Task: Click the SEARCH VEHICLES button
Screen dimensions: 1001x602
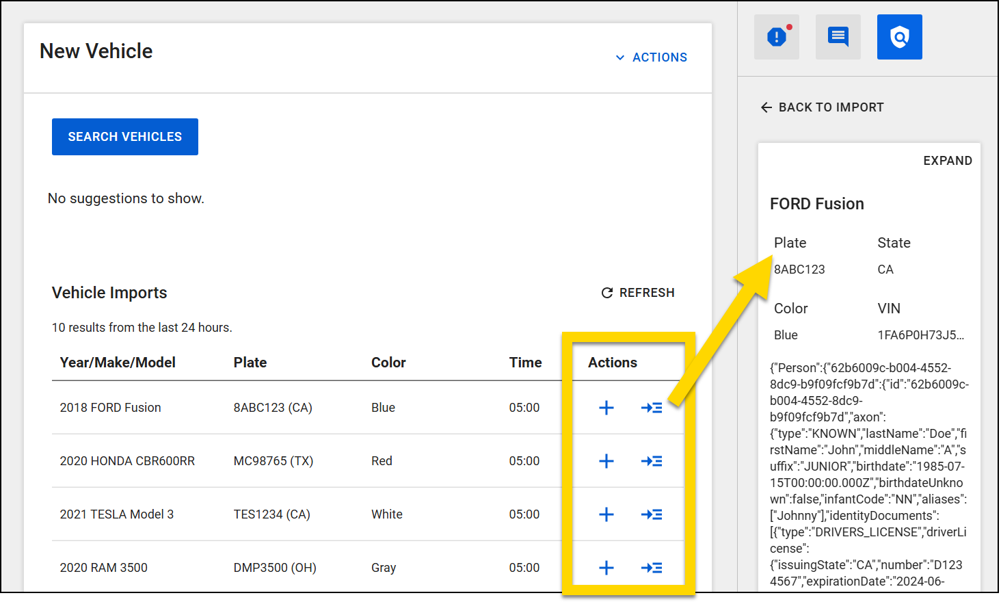Action: 125,136
